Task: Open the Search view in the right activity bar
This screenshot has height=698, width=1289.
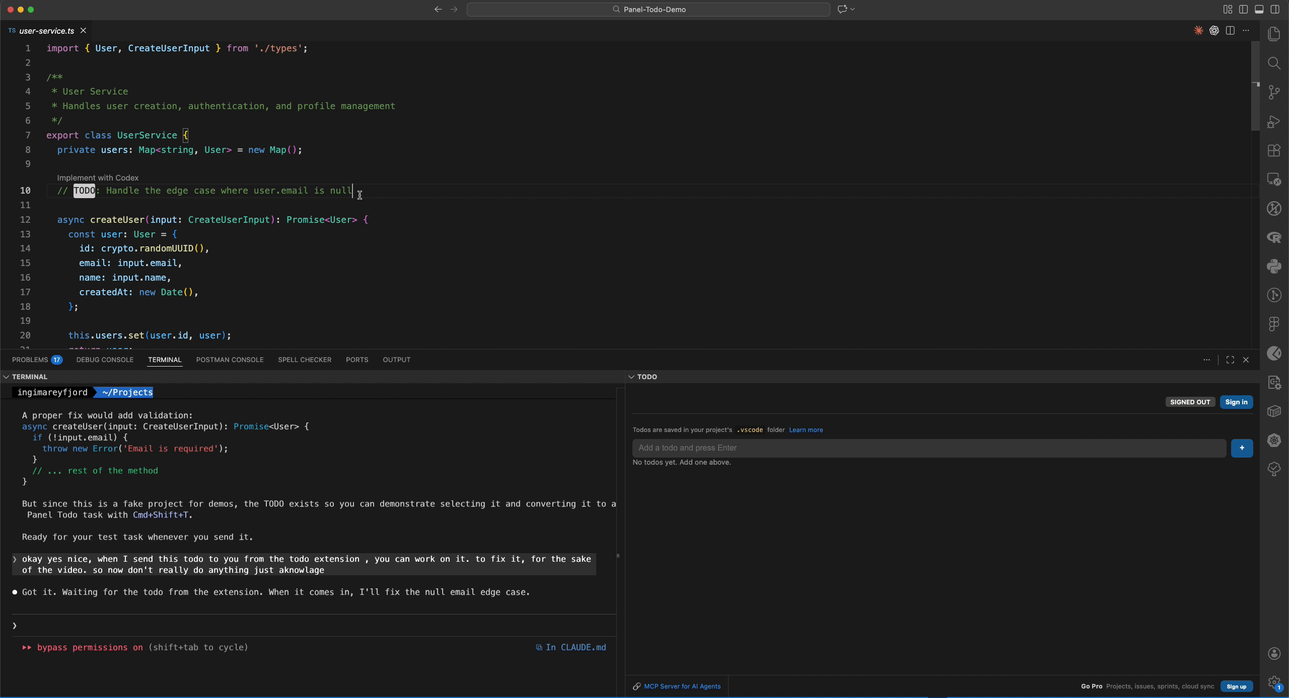Action: (1274, 63)
